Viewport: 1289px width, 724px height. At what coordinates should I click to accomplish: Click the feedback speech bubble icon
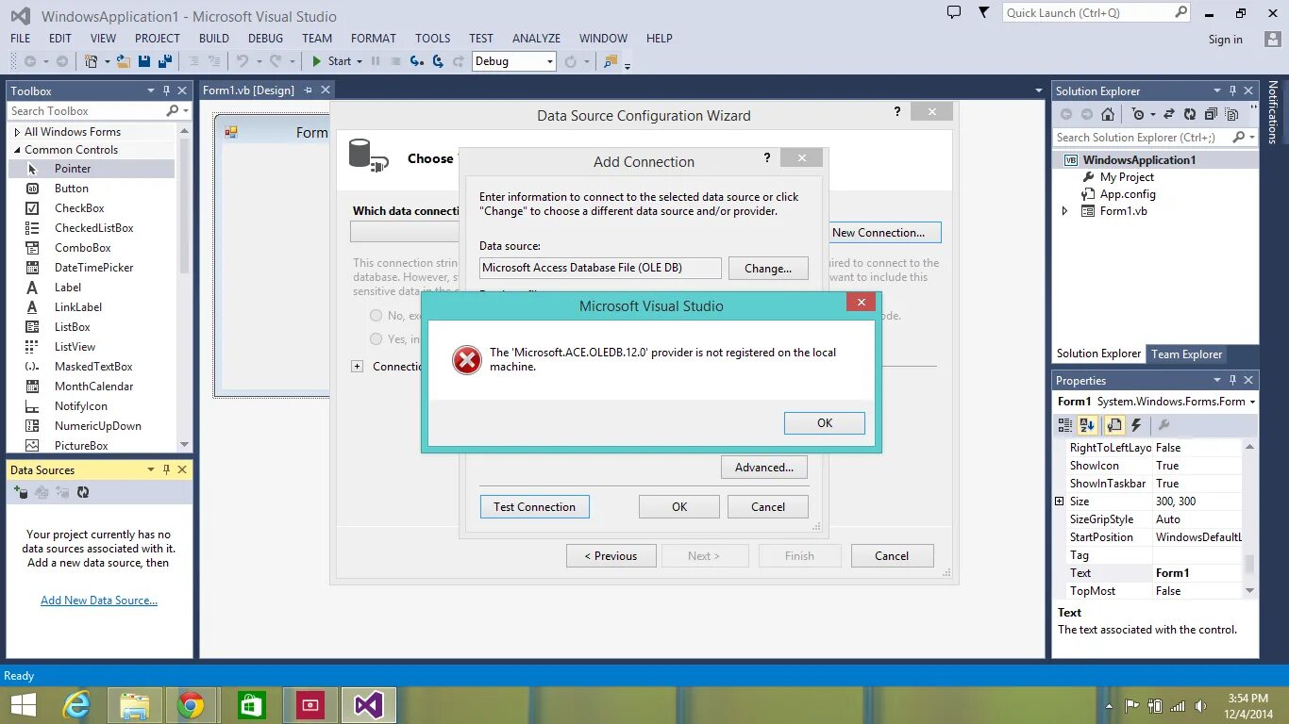pyautogui.click(x=954, y=12)
